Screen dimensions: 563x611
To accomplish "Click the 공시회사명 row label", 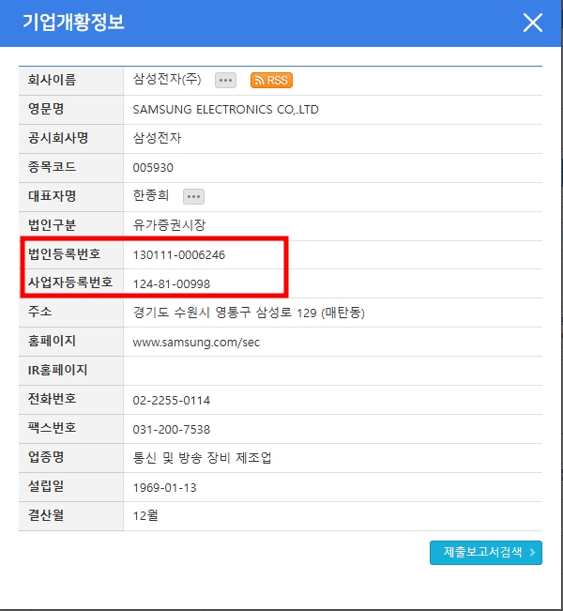I will click(58, 138).
